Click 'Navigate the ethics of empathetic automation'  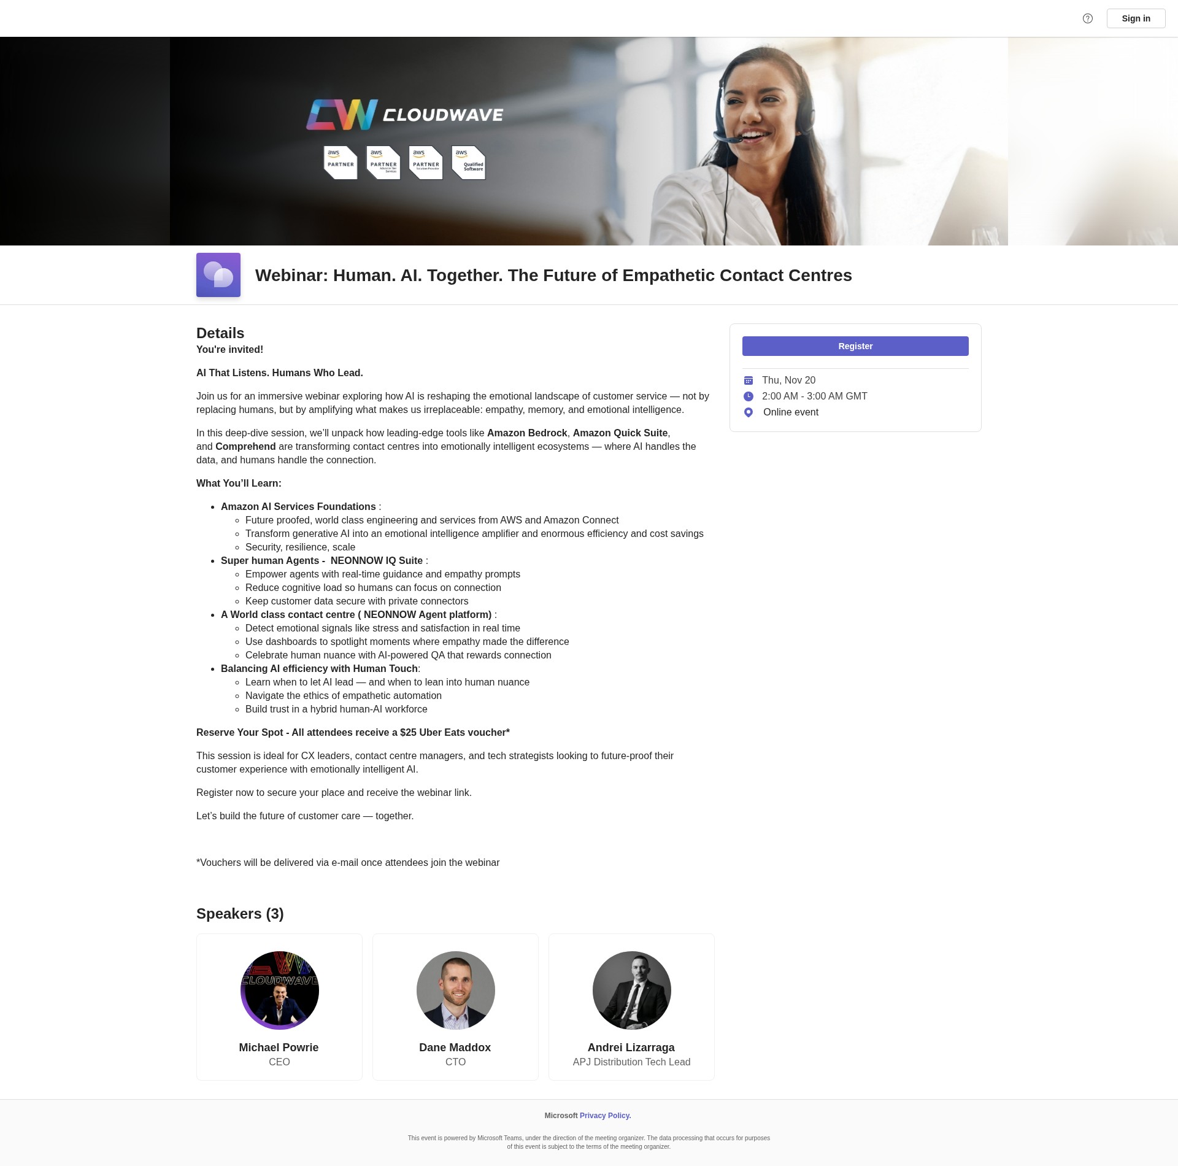tap(344, 696)
